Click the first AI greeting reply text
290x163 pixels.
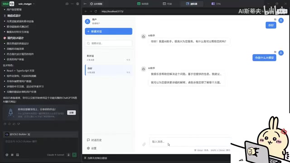[188, 41]
